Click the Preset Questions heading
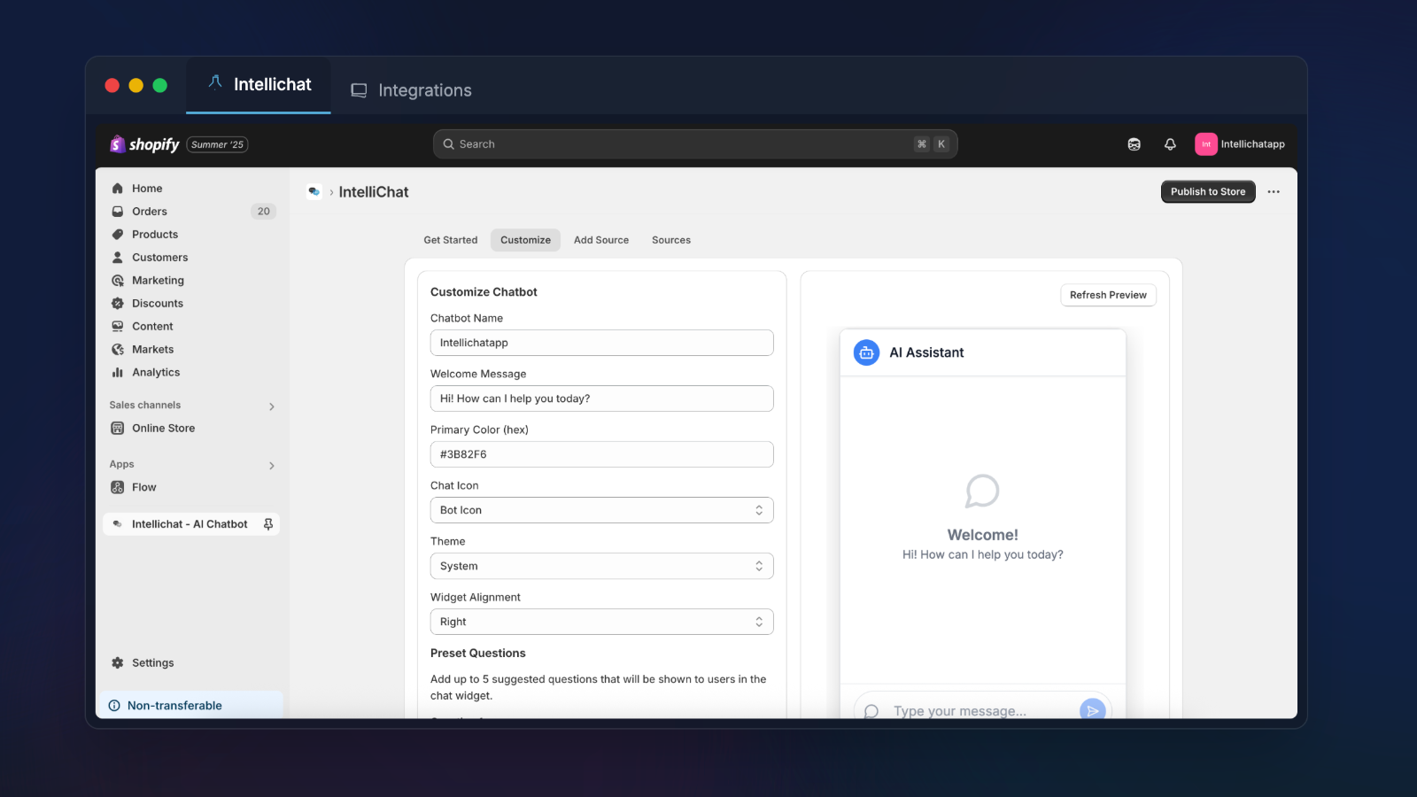 pyautogui.click(x=478, y=654)
